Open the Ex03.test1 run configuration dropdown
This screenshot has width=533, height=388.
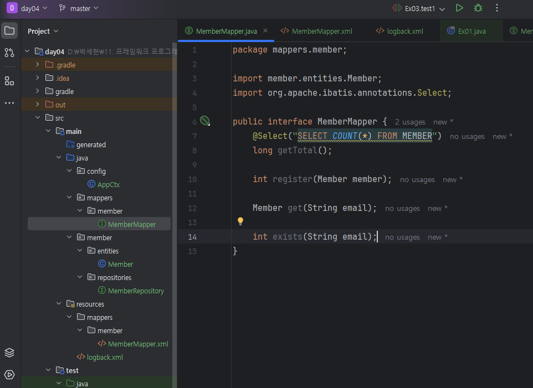[426, 8]
